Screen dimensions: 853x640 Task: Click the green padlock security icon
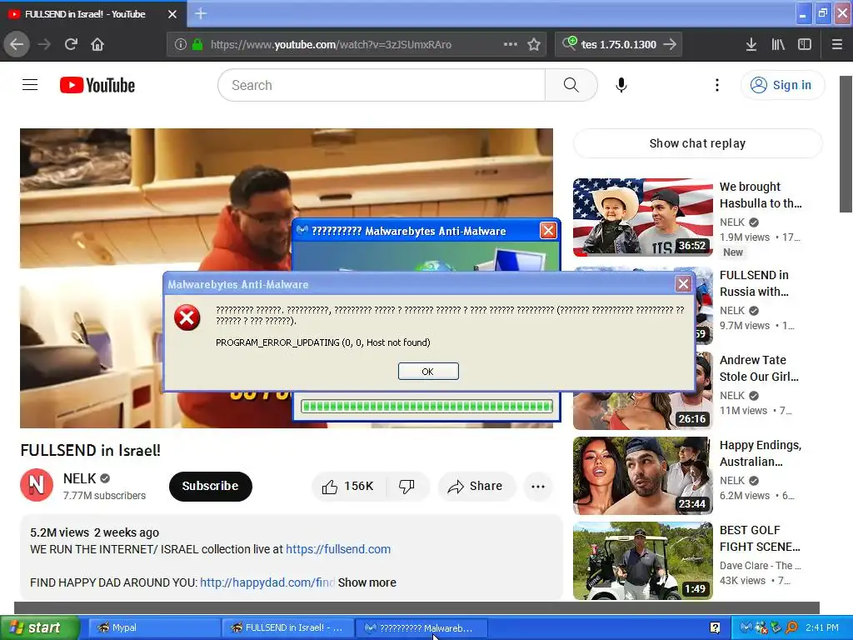coord(197,44)
